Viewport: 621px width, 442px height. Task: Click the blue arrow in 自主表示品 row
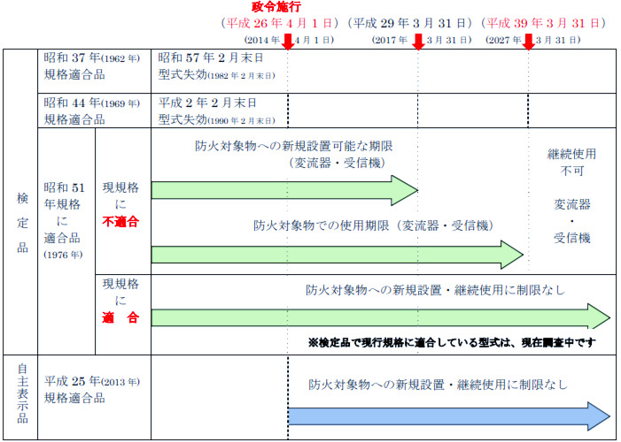(x=448, y=415)
